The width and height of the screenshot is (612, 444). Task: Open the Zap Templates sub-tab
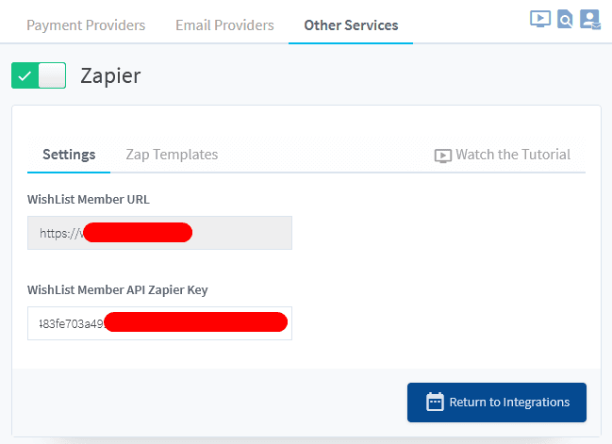tap(172, 155)
